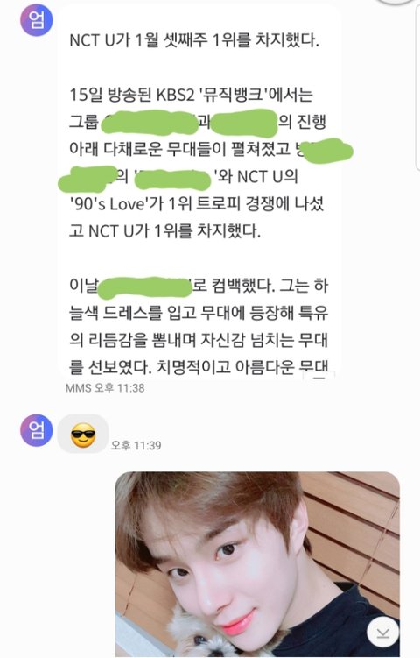Select the headline line 'NCT U가 1월 셋째주 1위를 차지했다.'

tap(194, 40)
